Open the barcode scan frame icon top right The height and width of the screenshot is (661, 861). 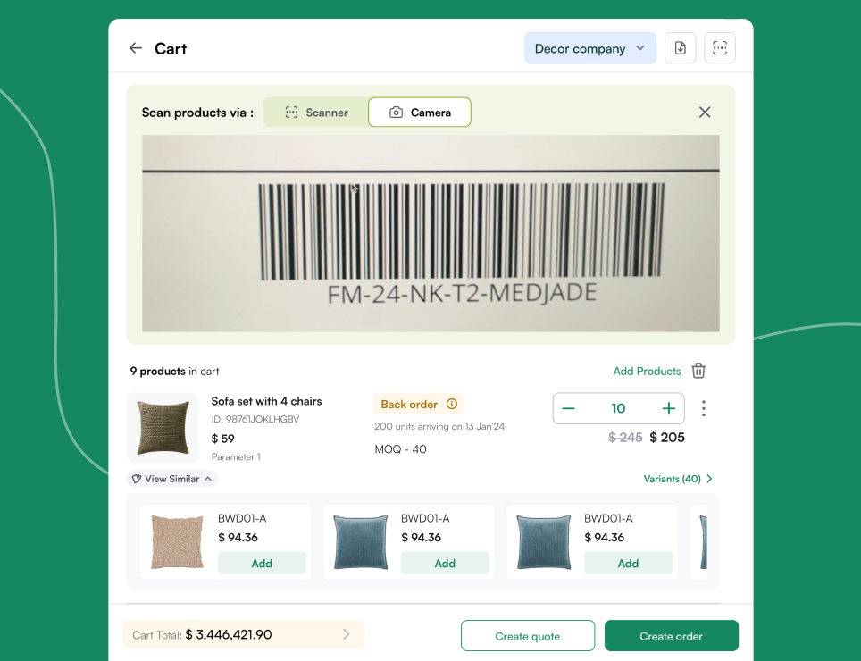click(x=719, y=47)
